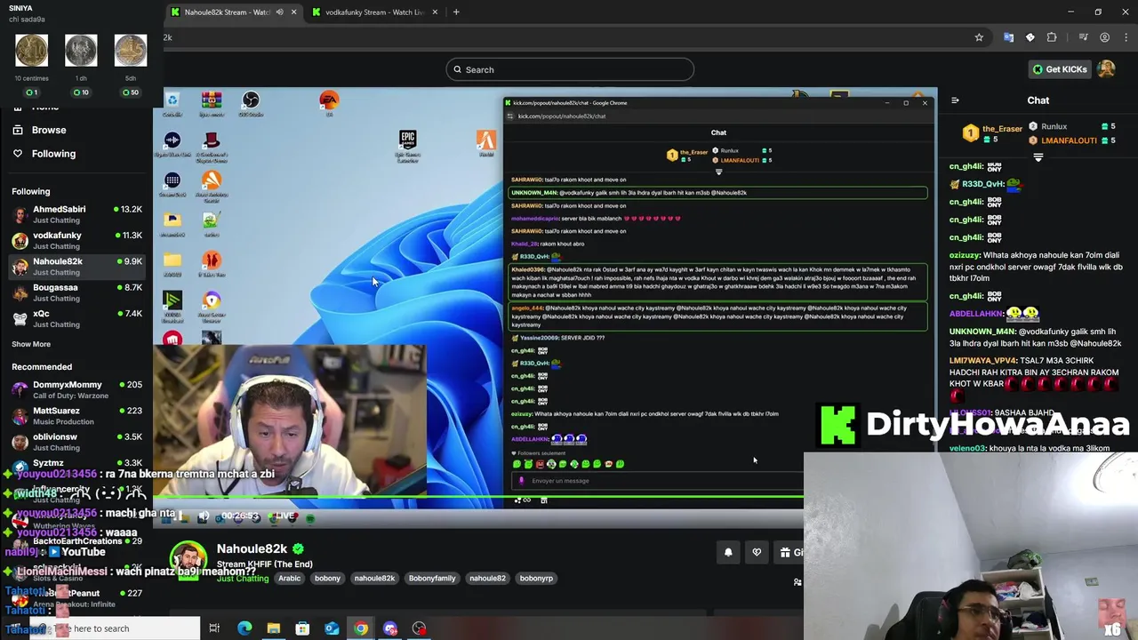Open Task View on the taskbar
Image resolution: width=1138 pixels, height=640 pixels.
[x=214, y=628]
